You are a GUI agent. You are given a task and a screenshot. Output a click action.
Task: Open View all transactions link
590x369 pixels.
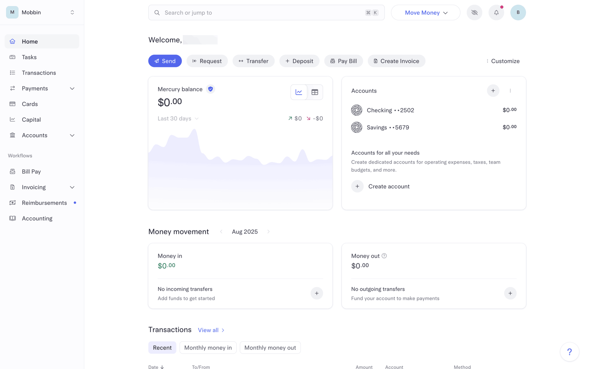(211, 330)
